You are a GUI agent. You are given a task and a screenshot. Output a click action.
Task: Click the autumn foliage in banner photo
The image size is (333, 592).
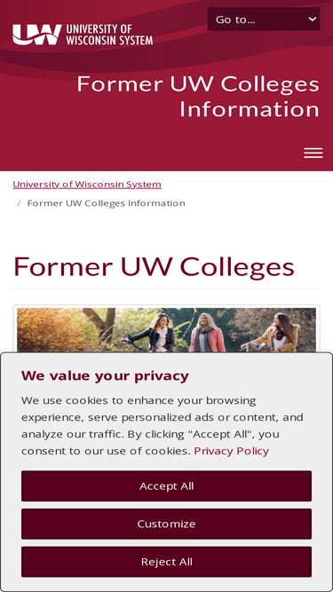tap(53, 329)
